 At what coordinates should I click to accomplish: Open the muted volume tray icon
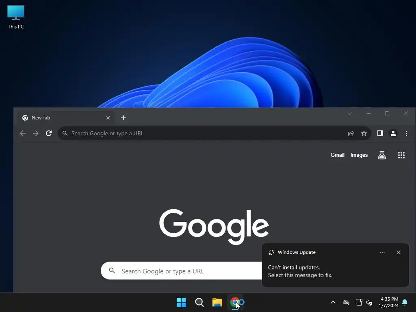(x=369, y=302)
